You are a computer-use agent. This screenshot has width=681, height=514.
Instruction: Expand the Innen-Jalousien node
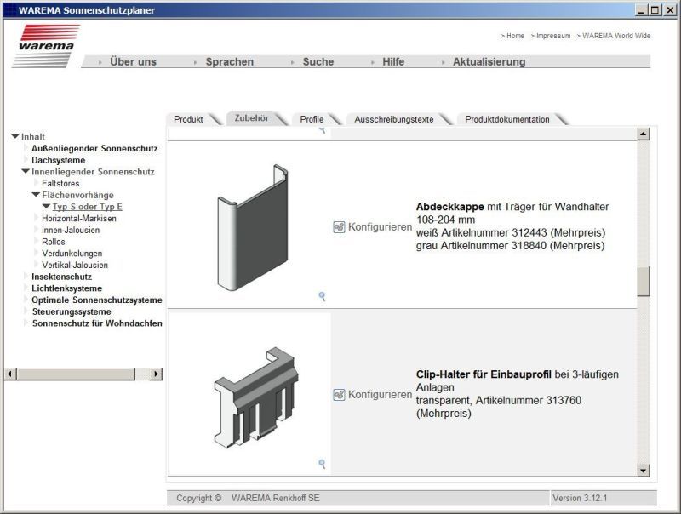pos(37,230)
